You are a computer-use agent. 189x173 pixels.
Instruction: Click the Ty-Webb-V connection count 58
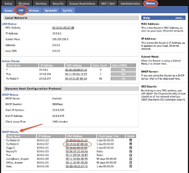101,78
